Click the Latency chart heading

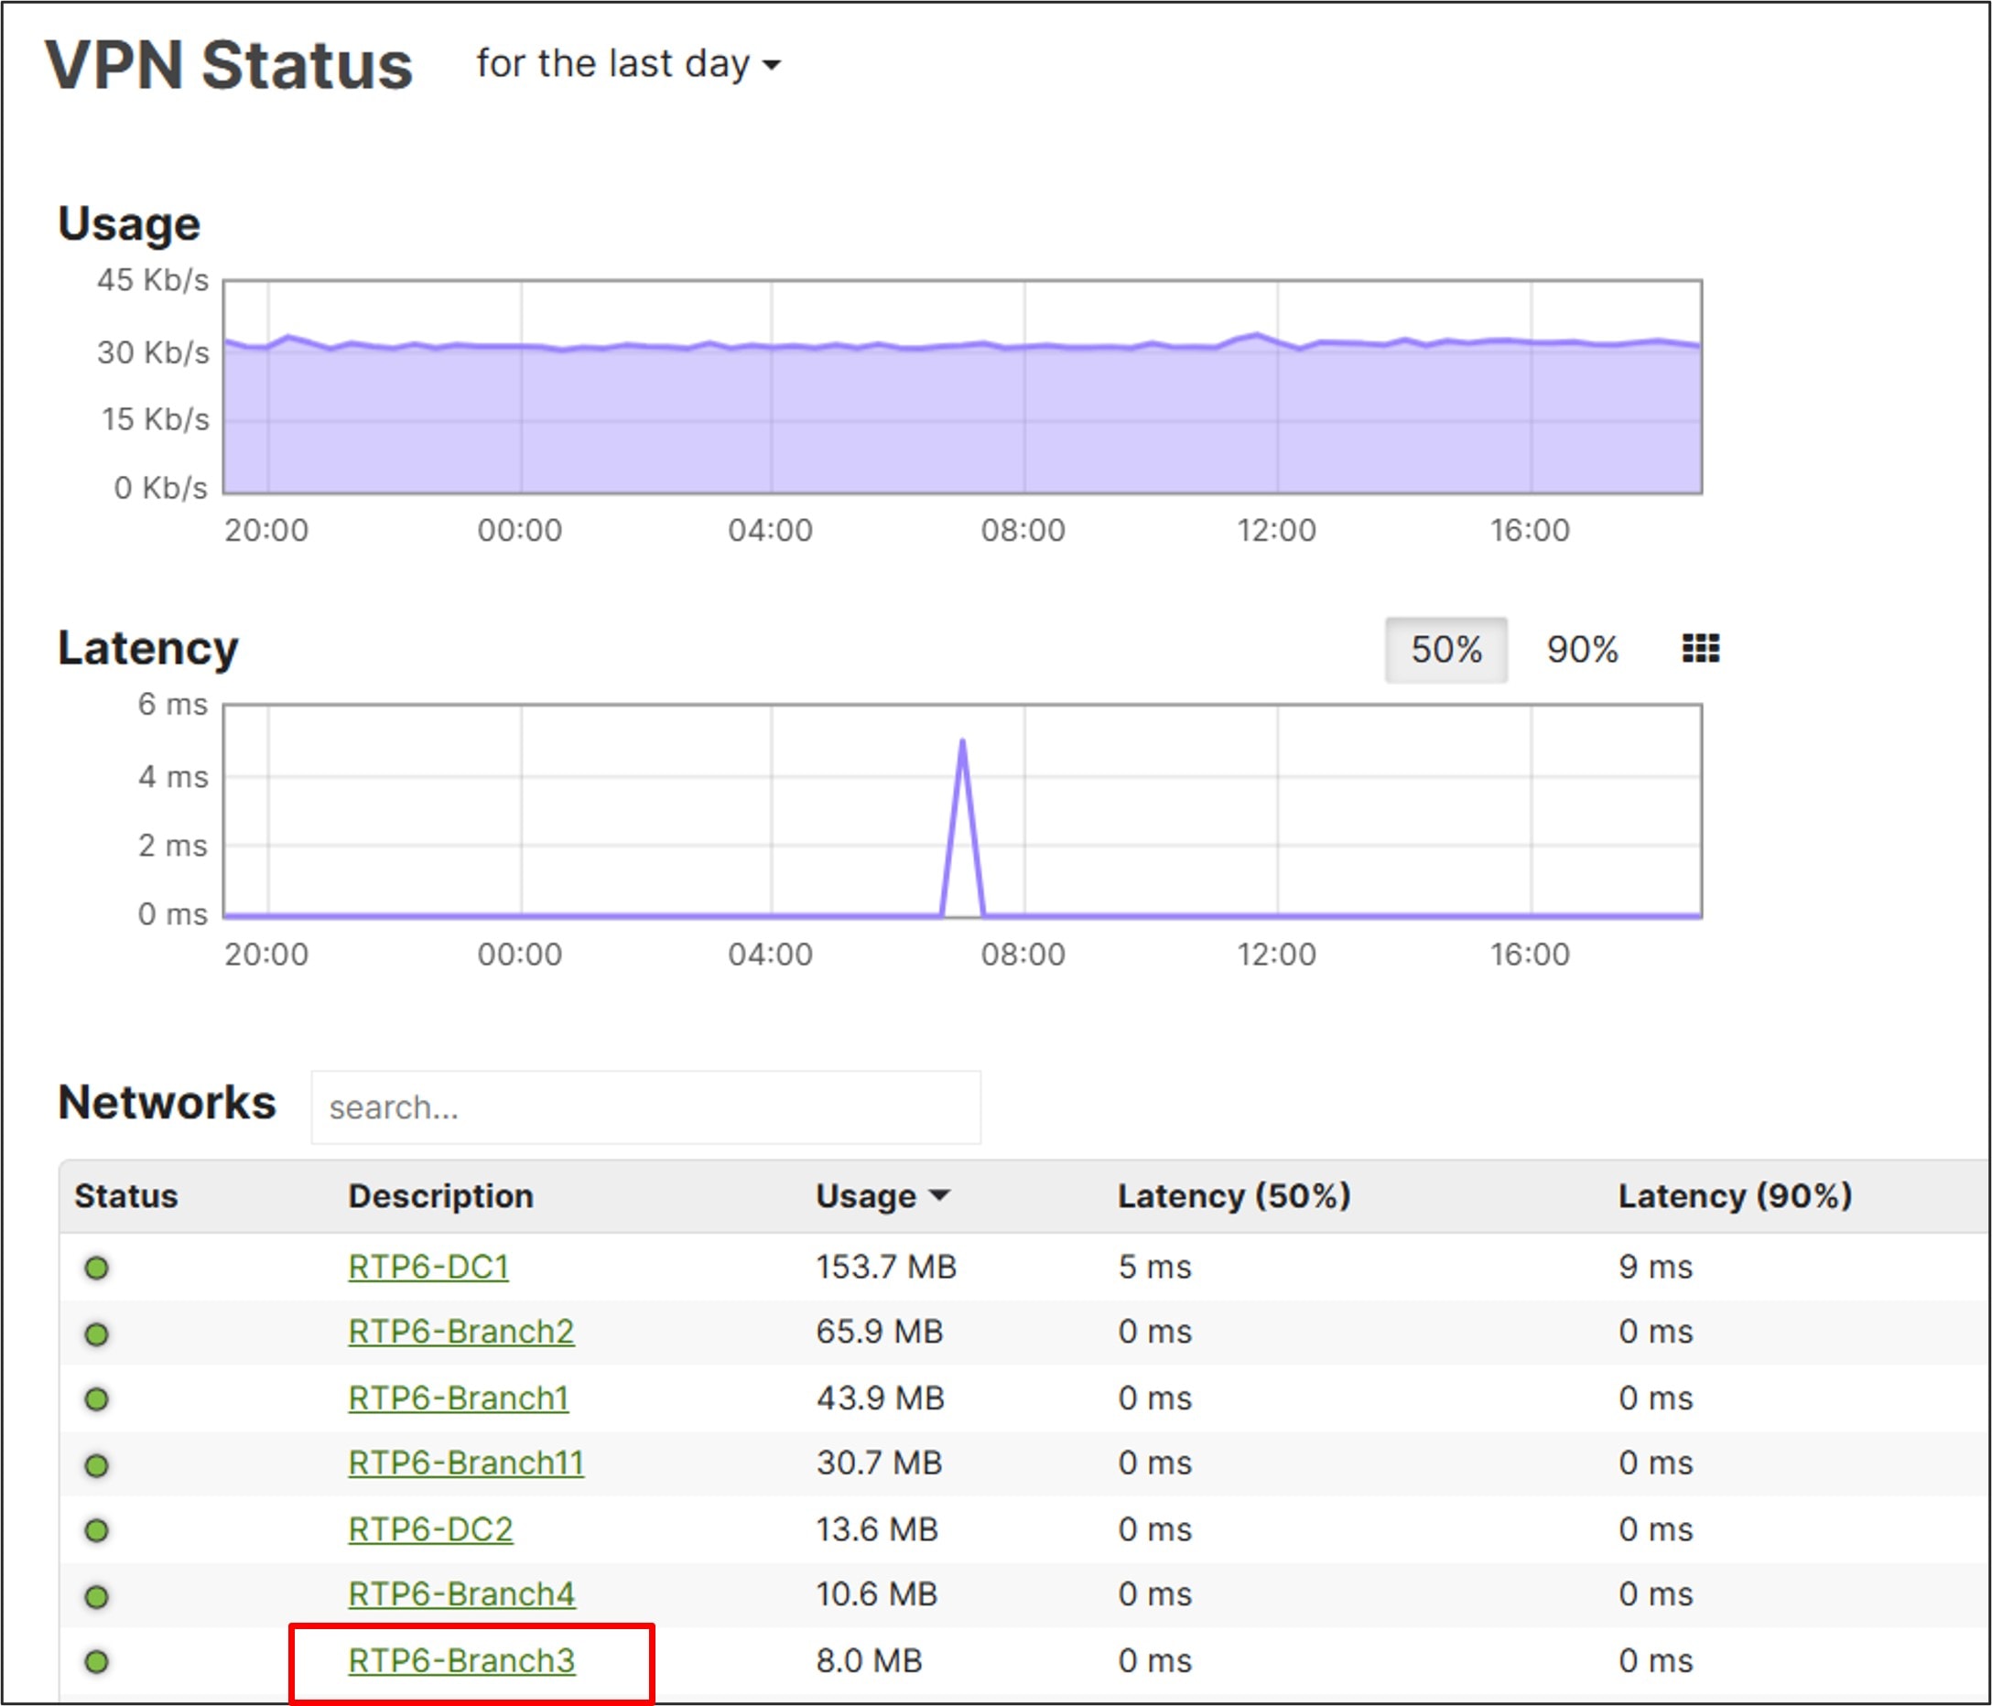pos(148,648)
